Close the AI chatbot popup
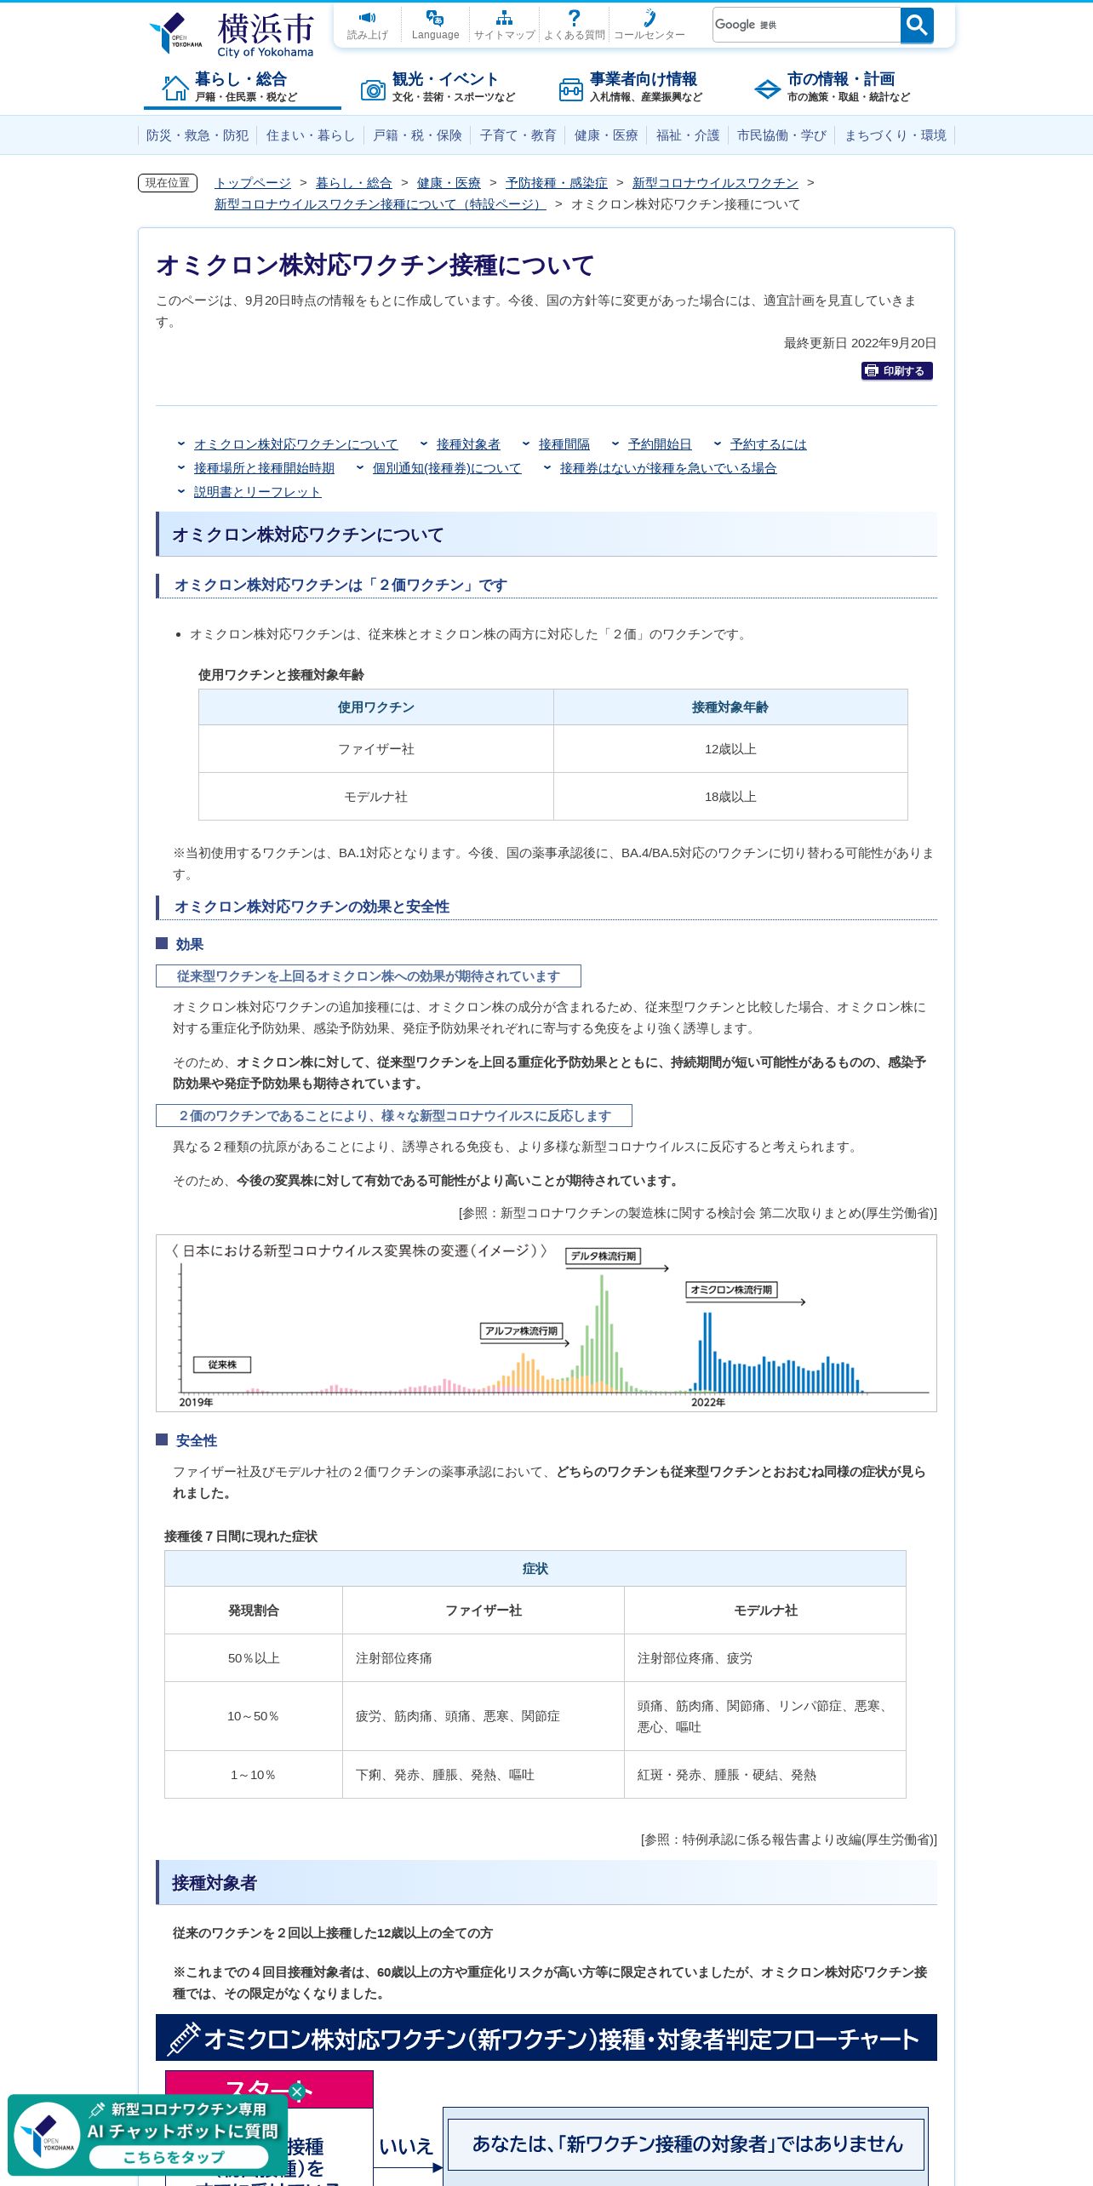 tap(297, 2092)
